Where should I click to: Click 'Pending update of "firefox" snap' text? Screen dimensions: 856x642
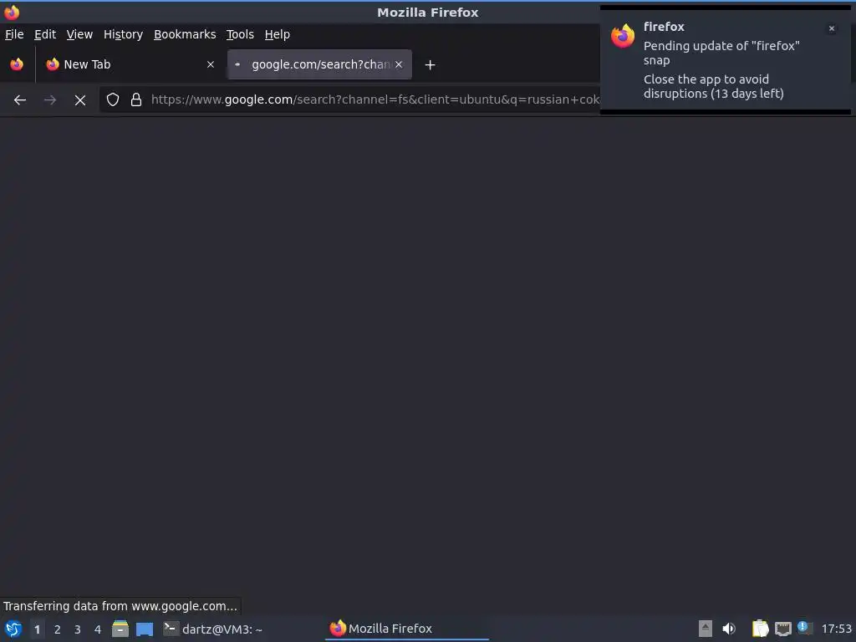coord(721,53)
